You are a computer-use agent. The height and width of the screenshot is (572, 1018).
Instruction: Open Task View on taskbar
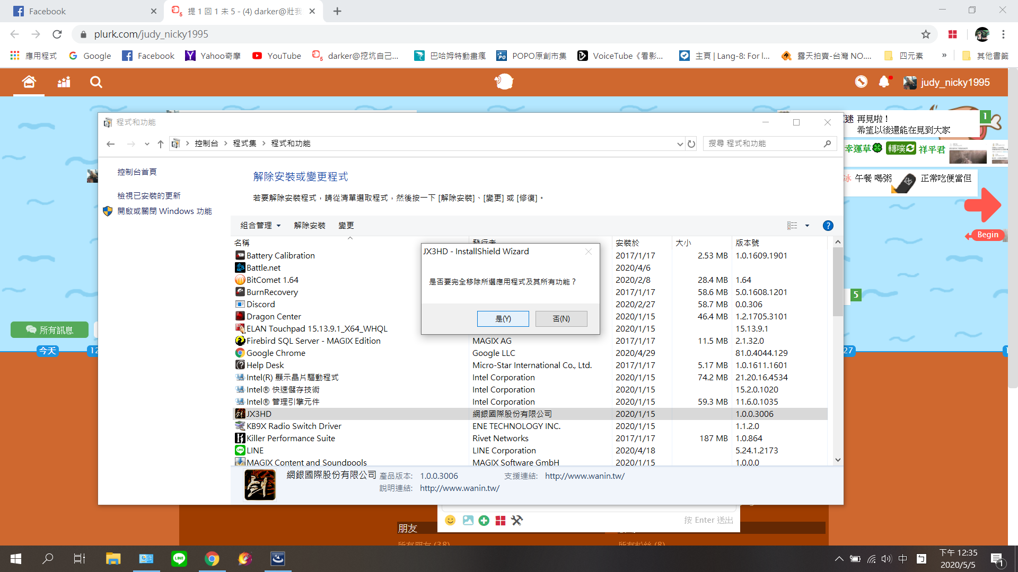click(x=80, y=559)
